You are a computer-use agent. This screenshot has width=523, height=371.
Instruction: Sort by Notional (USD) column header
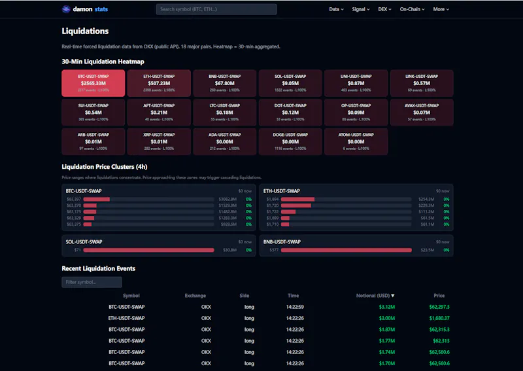375,296
